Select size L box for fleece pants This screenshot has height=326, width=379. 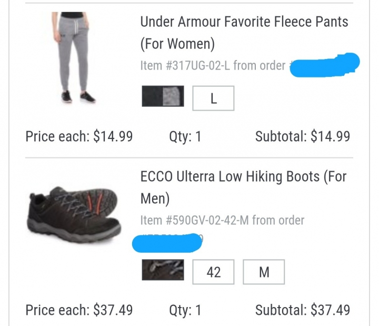[x=213, y=98]
